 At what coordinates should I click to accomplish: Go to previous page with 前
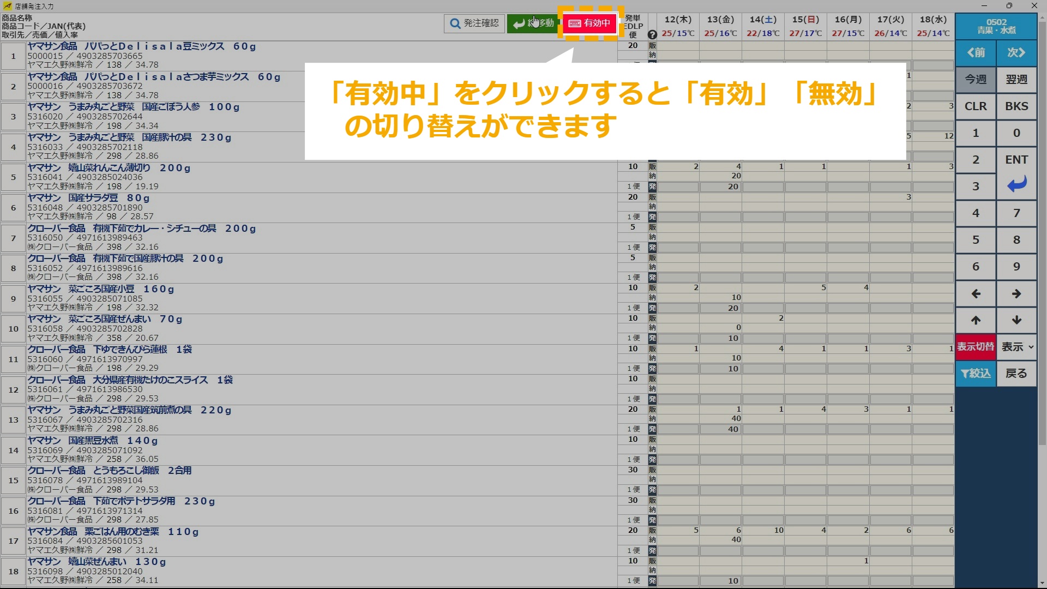pos(976,53)
